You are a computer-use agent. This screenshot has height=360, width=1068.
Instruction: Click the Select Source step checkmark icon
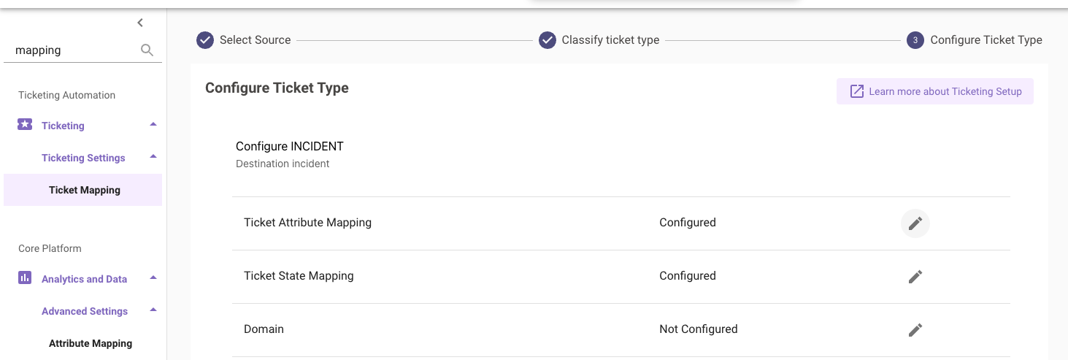coord(205,40)
